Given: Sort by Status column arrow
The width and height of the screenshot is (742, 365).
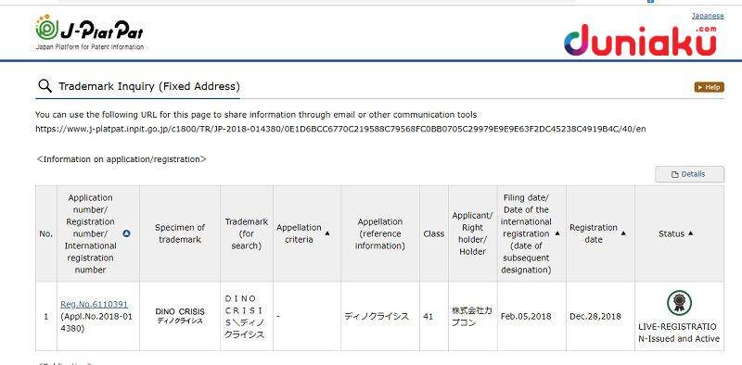Looking at the screenshot, I should (x=690, y=233).
